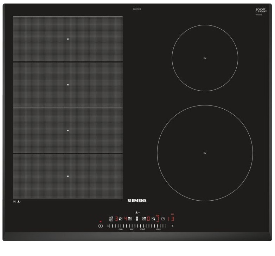The height and width of the screenshot is (256, 275).
Task: Tap the childproof lock wipe-protection icon
Action: click(111, 218)
